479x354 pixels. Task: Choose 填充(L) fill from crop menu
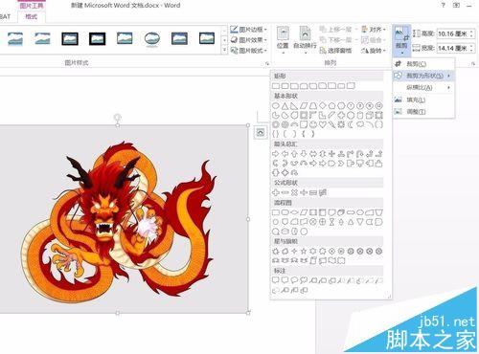point(423,100)
